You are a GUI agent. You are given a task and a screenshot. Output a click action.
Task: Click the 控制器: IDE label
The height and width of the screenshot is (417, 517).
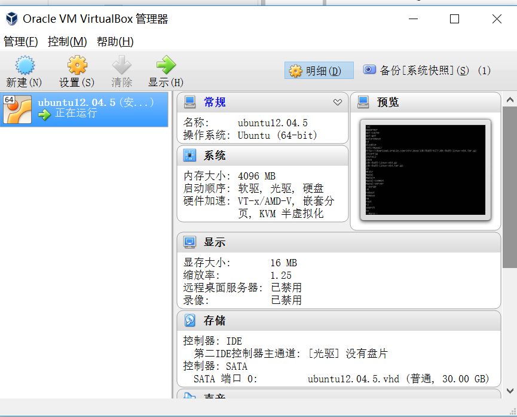pos(212,341)
